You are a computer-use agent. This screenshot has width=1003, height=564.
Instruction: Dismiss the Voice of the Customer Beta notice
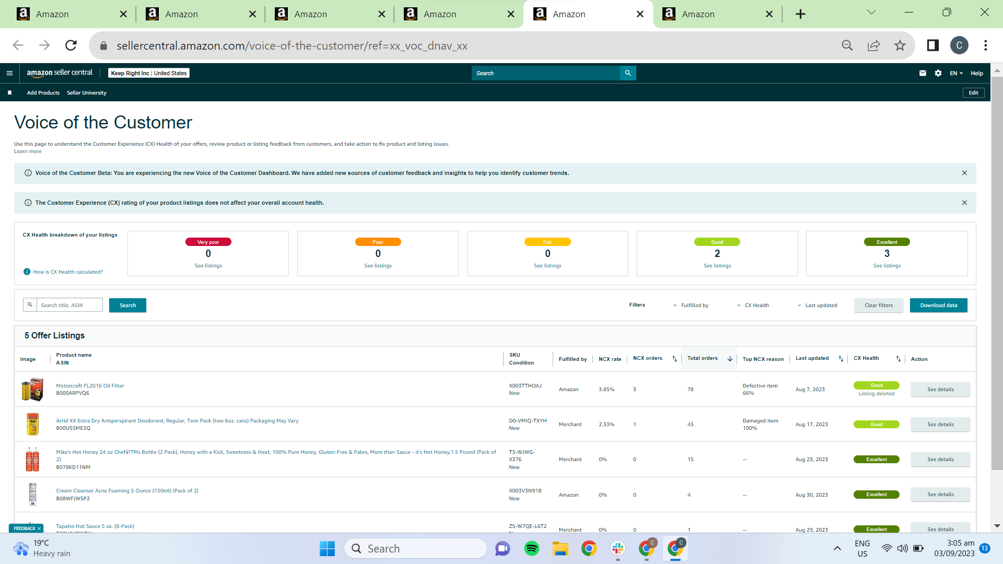click(964, 173)
